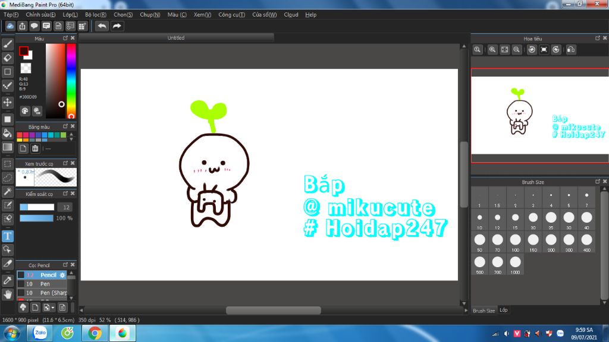This screenshot has width=609, height=342.
Task: Select the Hand pan tool
Action: click(7, 294)
